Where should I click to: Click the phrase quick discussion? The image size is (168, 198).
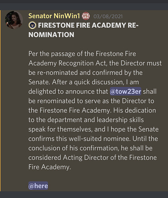99,82
